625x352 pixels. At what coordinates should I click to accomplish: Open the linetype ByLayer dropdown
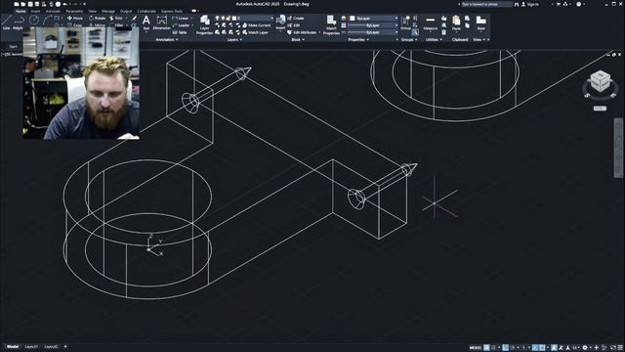pos(373,32)
